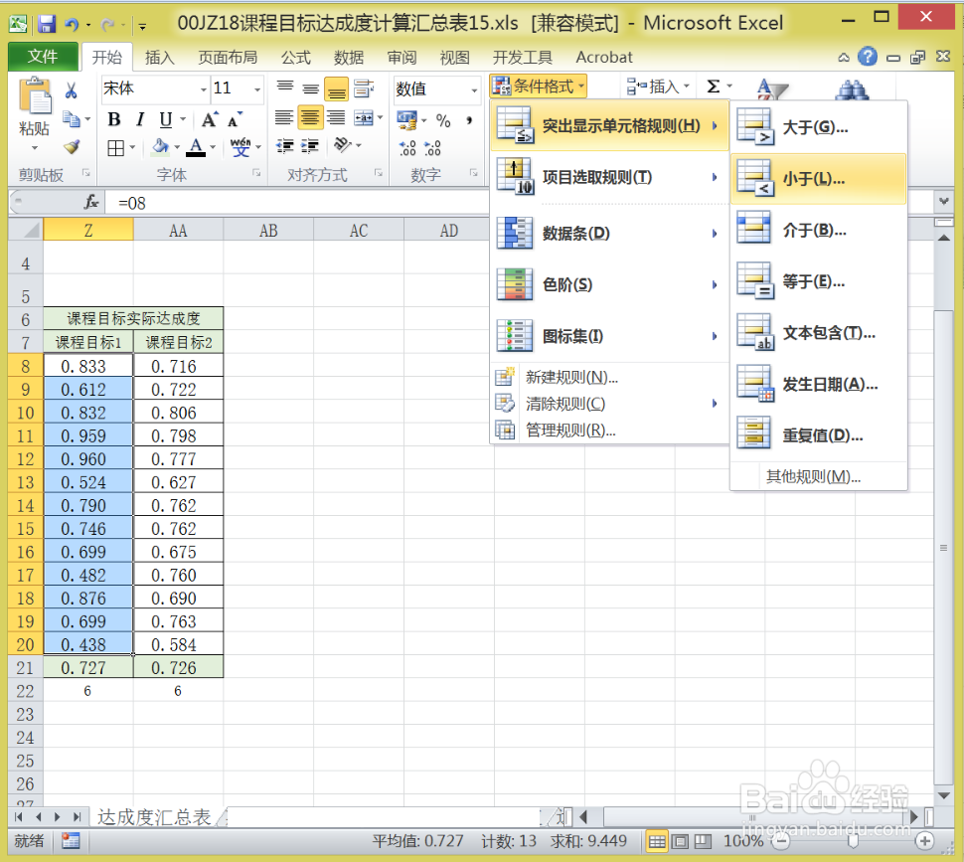Click the Comma Style icon
Screen dimensions: 964x862
(x=469, y=120)
